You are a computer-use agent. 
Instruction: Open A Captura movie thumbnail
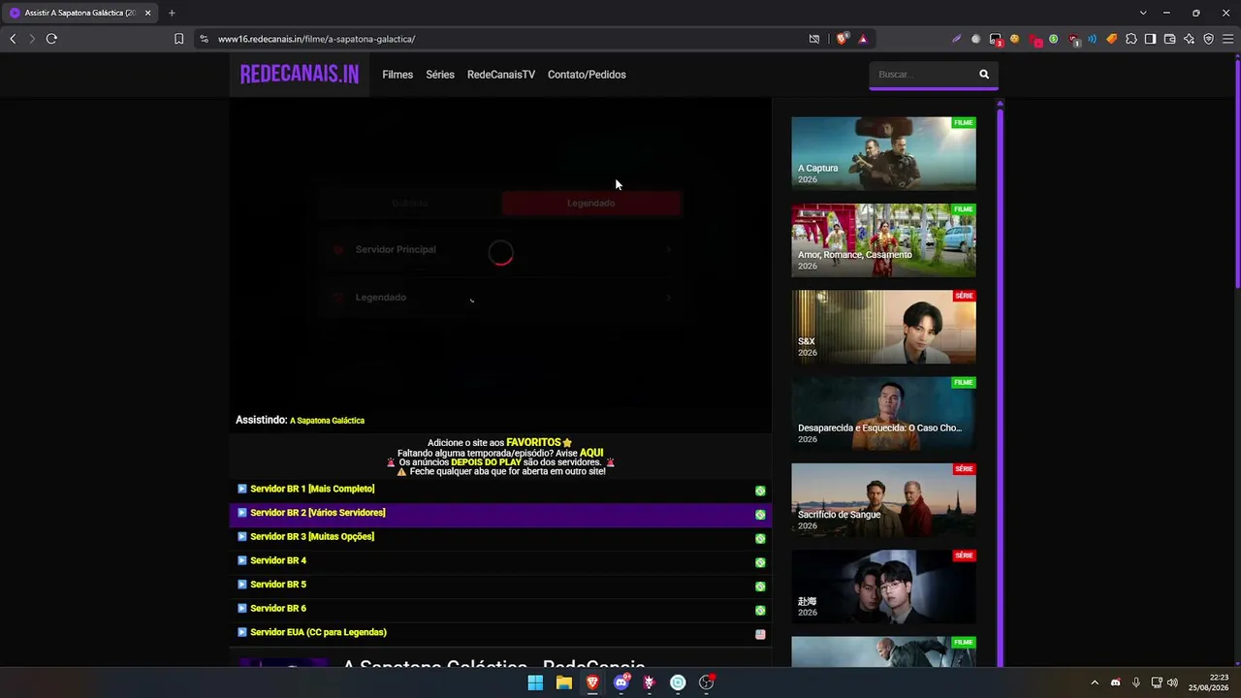pos(883,153)
